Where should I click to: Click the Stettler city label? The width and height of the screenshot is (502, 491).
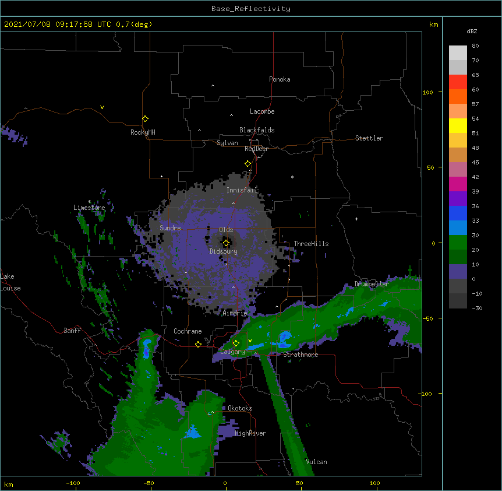click(x=369, y=138)
